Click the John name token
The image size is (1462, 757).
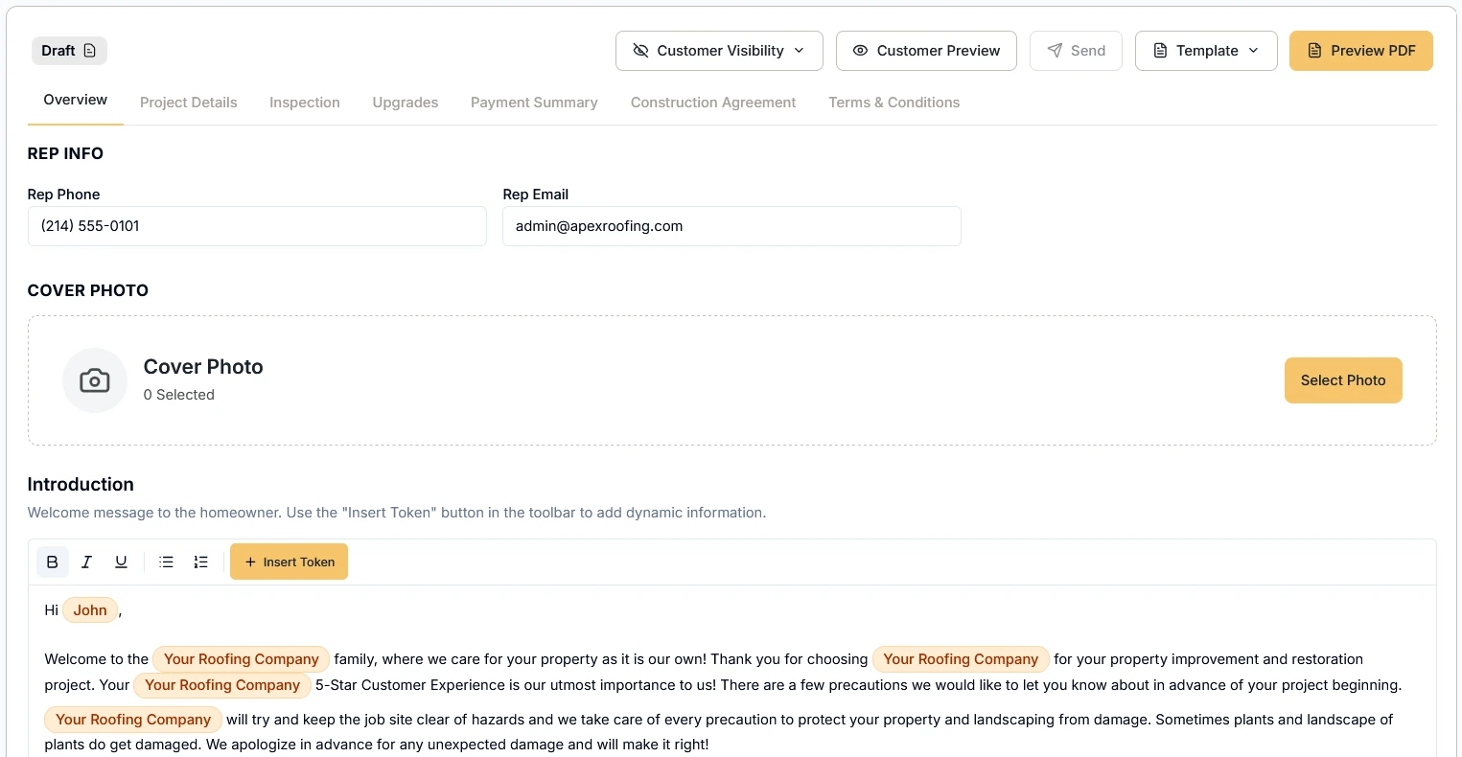tap(90, 610)
